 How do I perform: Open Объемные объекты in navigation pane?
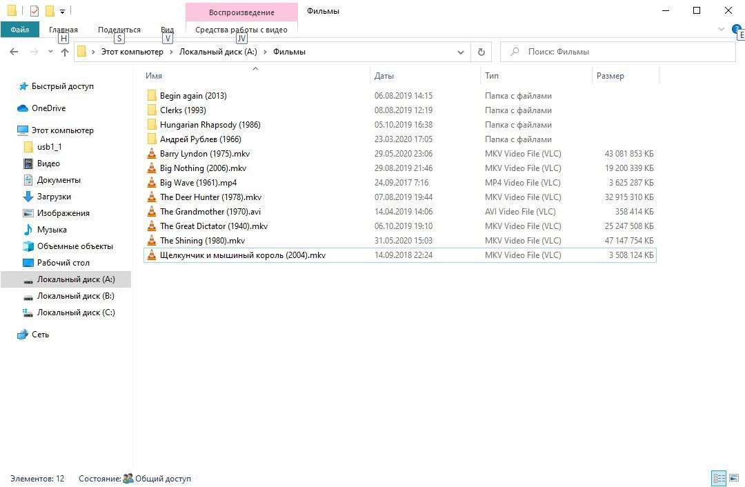point(75,246)
